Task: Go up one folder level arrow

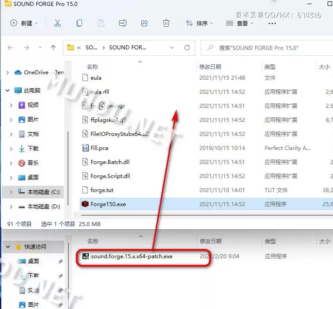Action: (x=53, y=48)
